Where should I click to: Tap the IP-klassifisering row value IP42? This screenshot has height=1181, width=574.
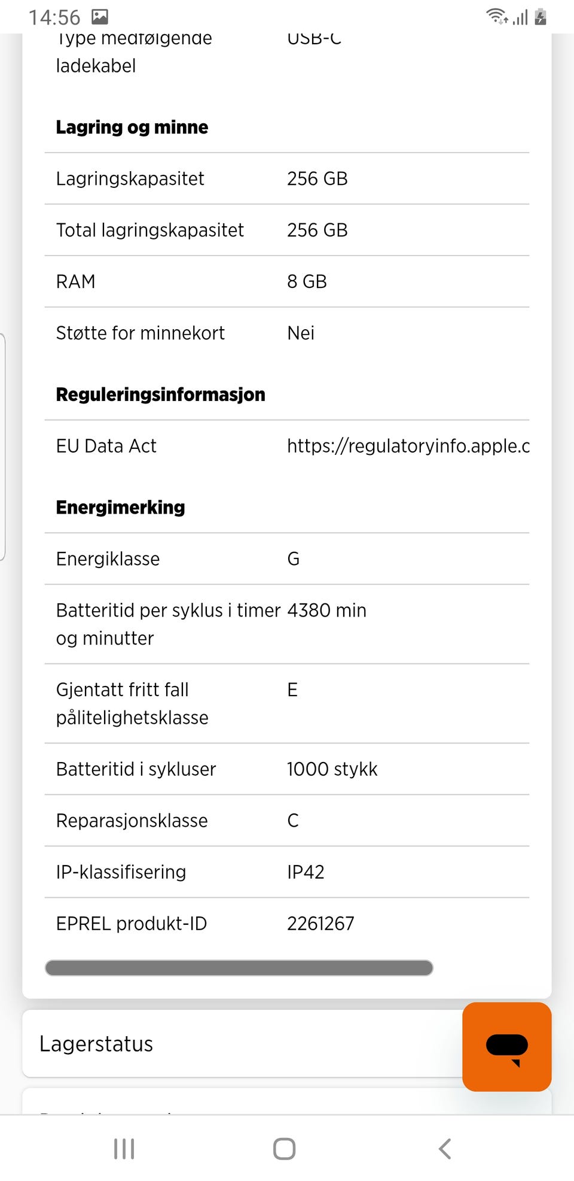[x=306, y=872]
